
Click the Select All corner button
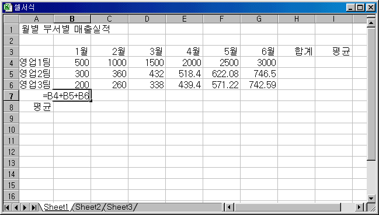(11, 19)
